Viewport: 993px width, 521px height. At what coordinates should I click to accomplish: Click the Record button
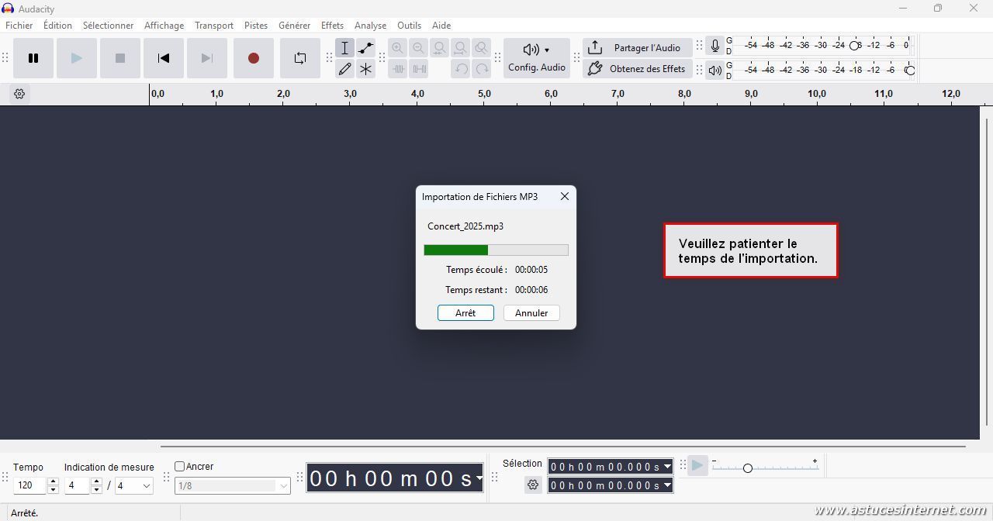[x=253, y=58]
